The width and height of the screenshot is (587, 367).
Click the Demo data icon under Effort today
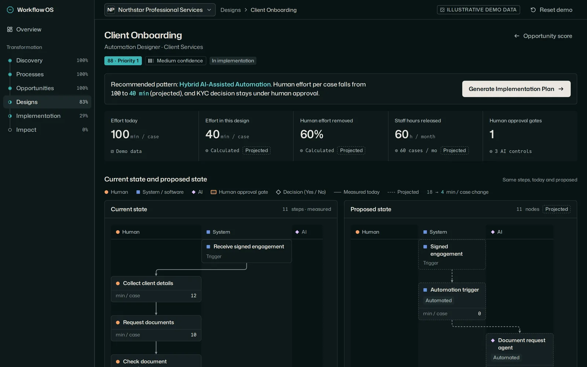click(112, 151)
